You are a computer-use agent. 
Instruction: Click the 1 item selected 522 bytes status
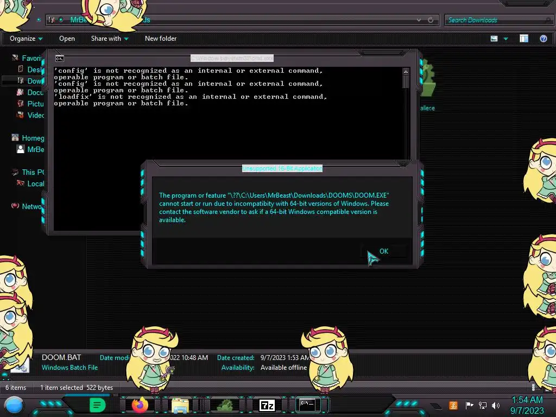click(76, 388)
